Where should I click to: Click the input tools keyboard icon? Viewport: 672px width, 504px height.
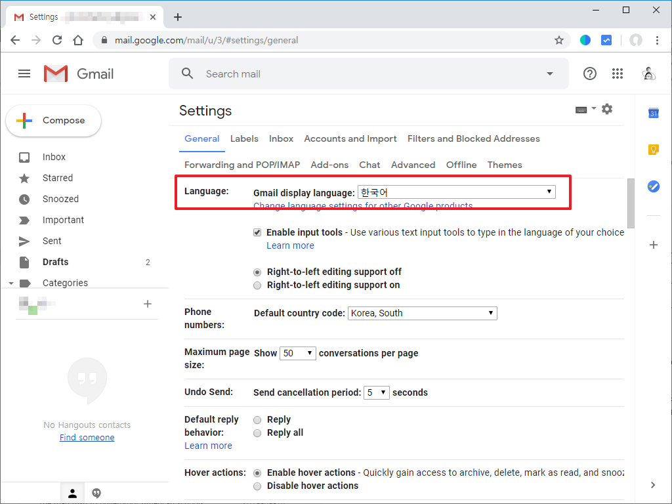pyautogui.click(x=581, y=110)
